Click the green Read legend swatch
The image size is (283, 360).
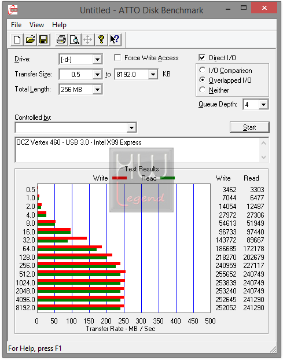pyautogui.click(x=168, y=178)
